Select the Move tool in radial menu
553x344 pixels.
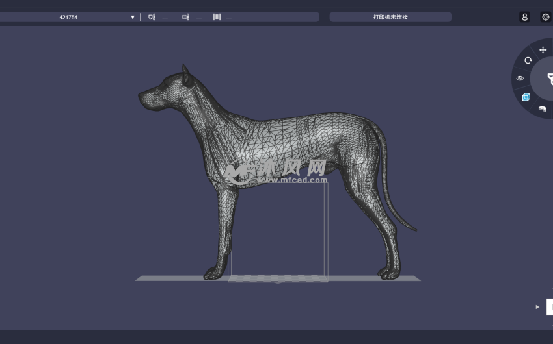[543, 50]
